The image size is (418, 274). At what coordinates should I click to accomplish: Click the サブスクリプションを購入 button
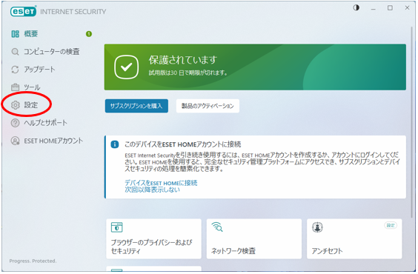pyautogui.click(x=136, y=106)
